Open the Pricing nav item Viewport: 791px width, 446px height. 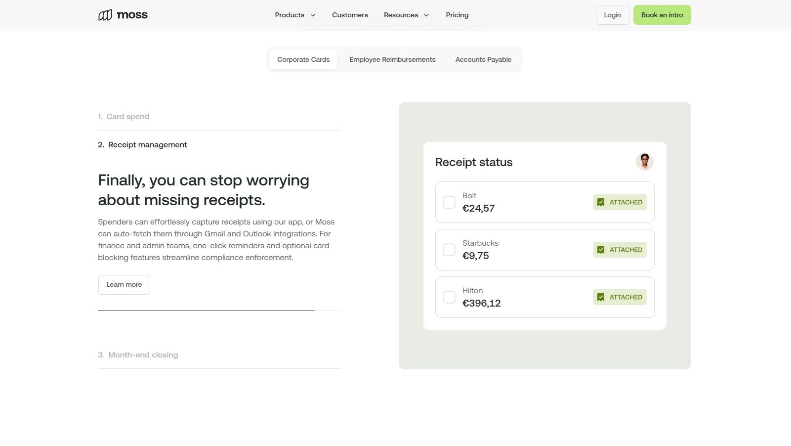[x=457, y=15]
